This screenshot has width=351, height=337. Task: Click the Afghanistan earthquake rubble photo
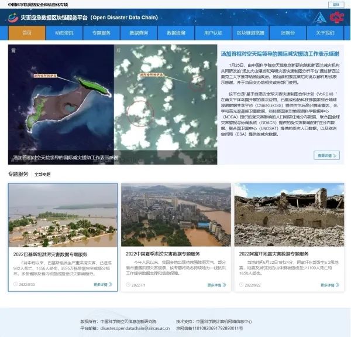click(289, 214)
